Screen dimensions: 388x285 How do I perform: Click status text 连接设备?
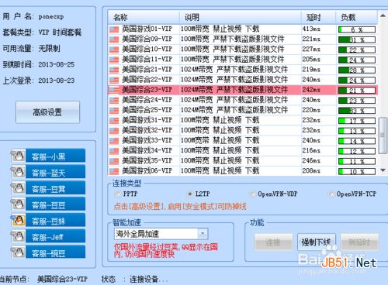148,279
